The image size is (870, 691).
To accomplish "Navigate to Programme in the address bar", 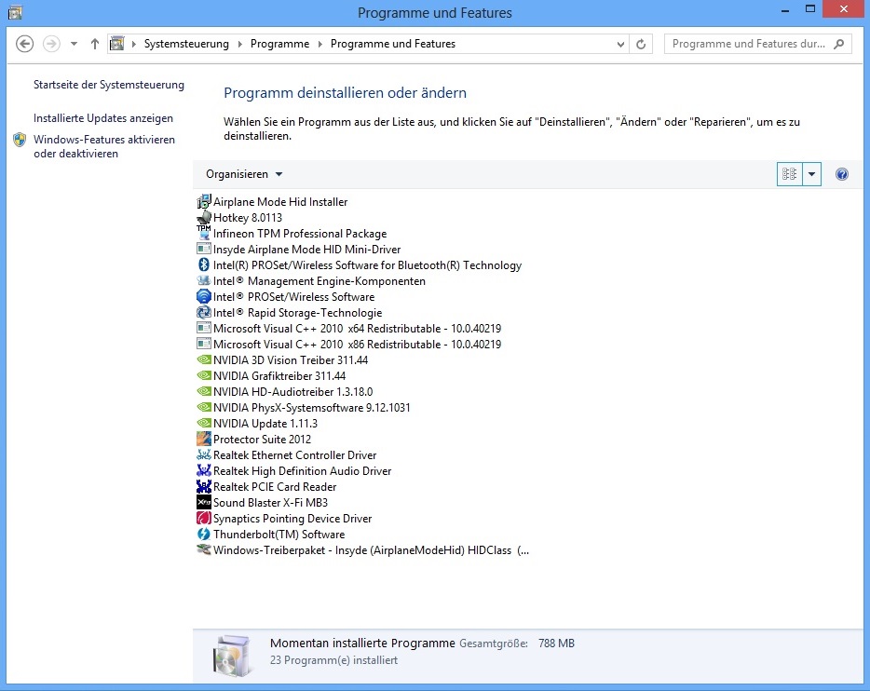I will (x=279, y=44).
